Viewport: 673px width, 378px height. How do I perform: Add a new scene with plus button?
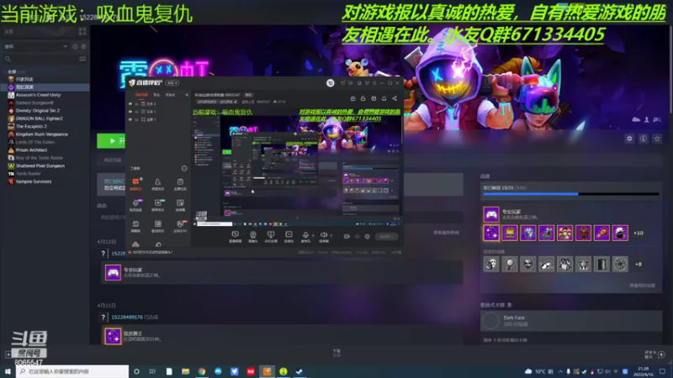point(186,95)
